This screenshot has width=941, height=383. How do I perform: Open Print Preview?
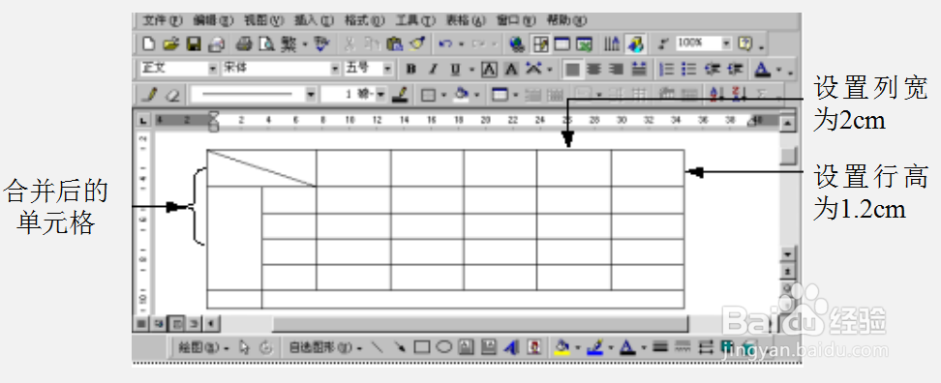(266, 44)
